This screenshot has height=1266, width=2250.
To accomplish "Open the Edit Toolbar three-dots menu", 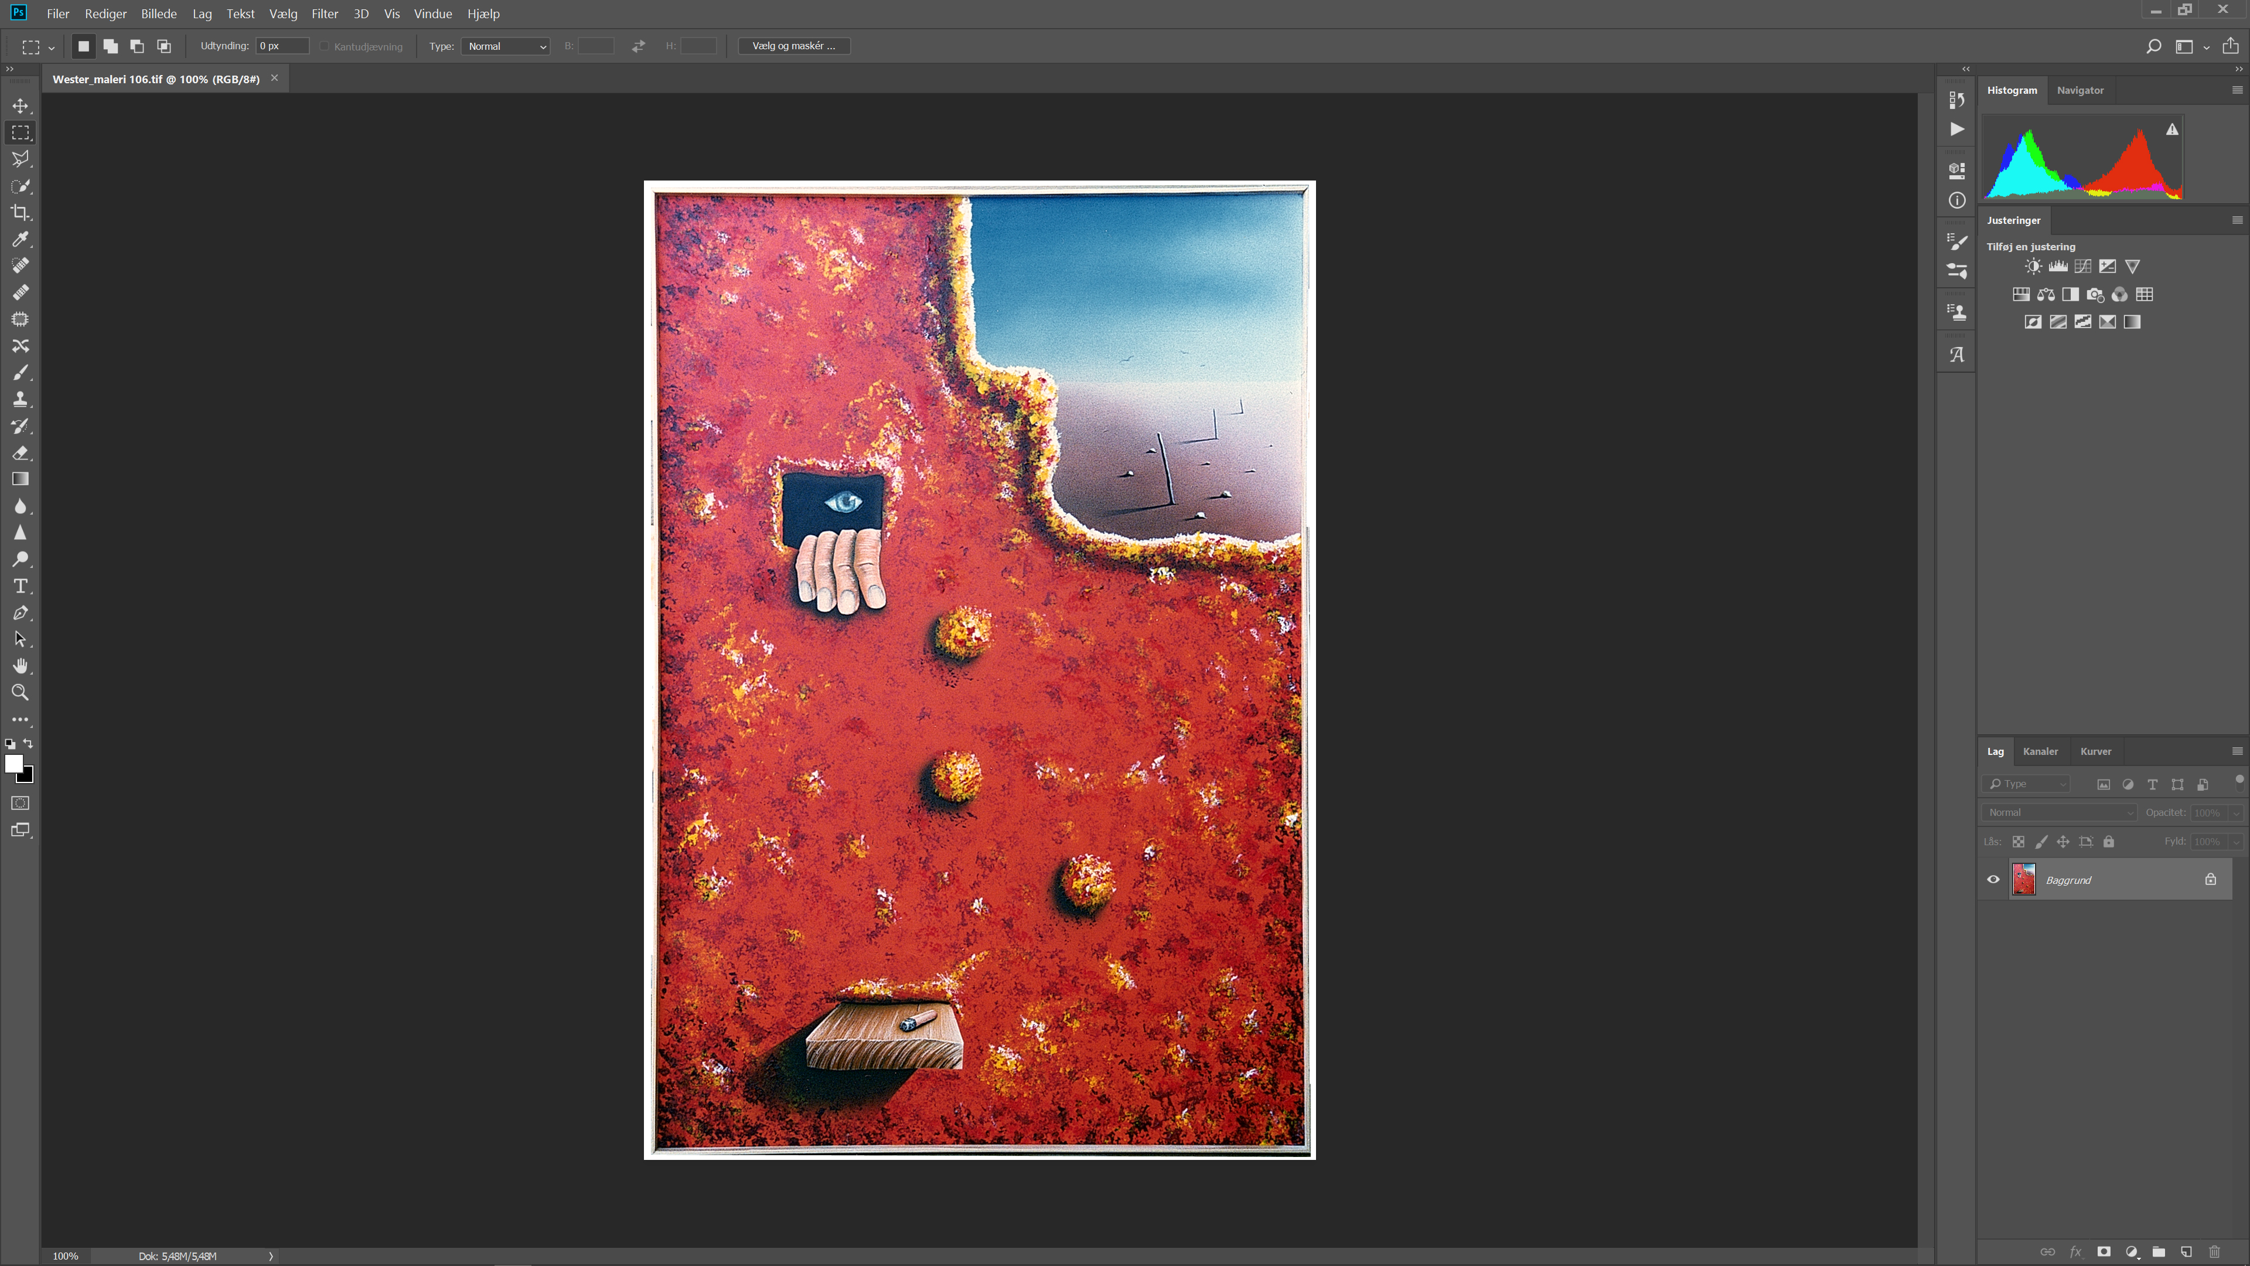I will tap(20, 720).
